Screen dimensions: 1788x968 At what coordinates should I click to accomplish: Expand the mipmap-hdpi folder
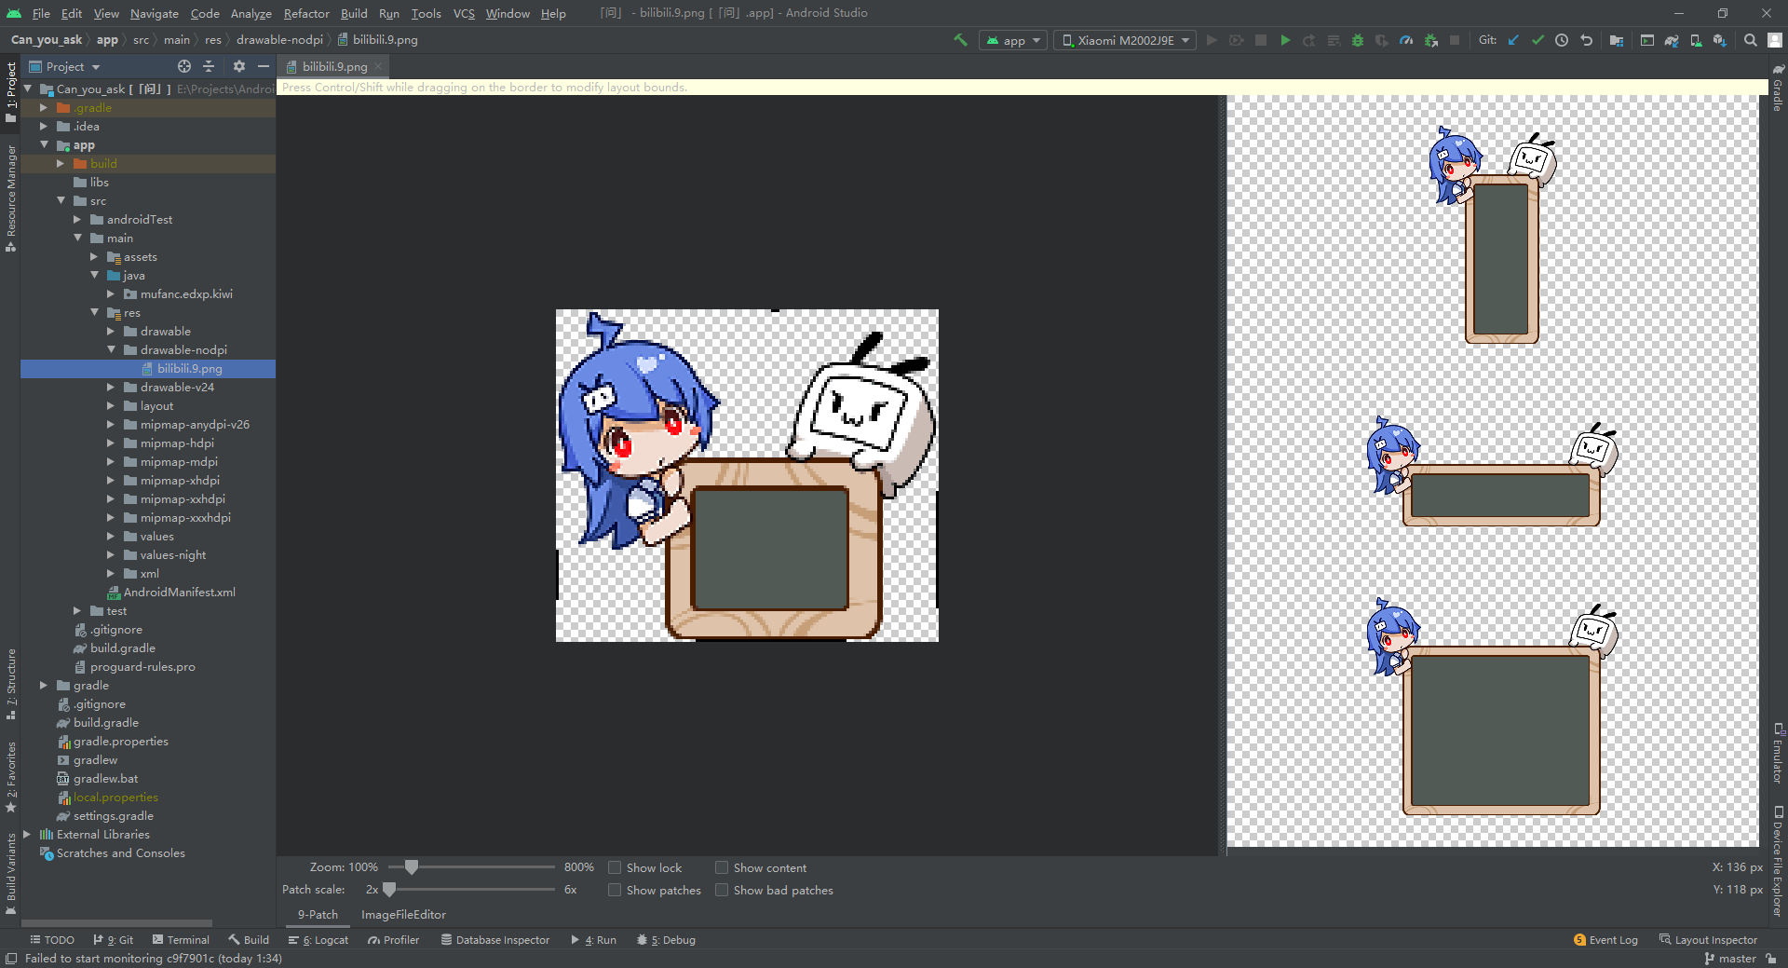pyautogui.click(x=111, y=443)
